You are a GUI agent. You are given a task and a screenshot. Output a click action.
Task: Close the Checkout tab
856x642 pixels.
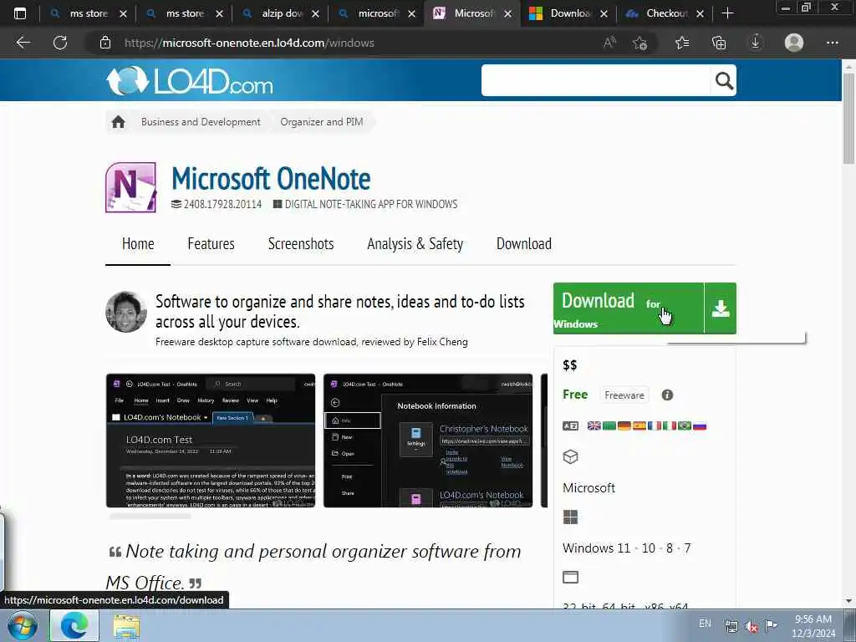point(700,13)
